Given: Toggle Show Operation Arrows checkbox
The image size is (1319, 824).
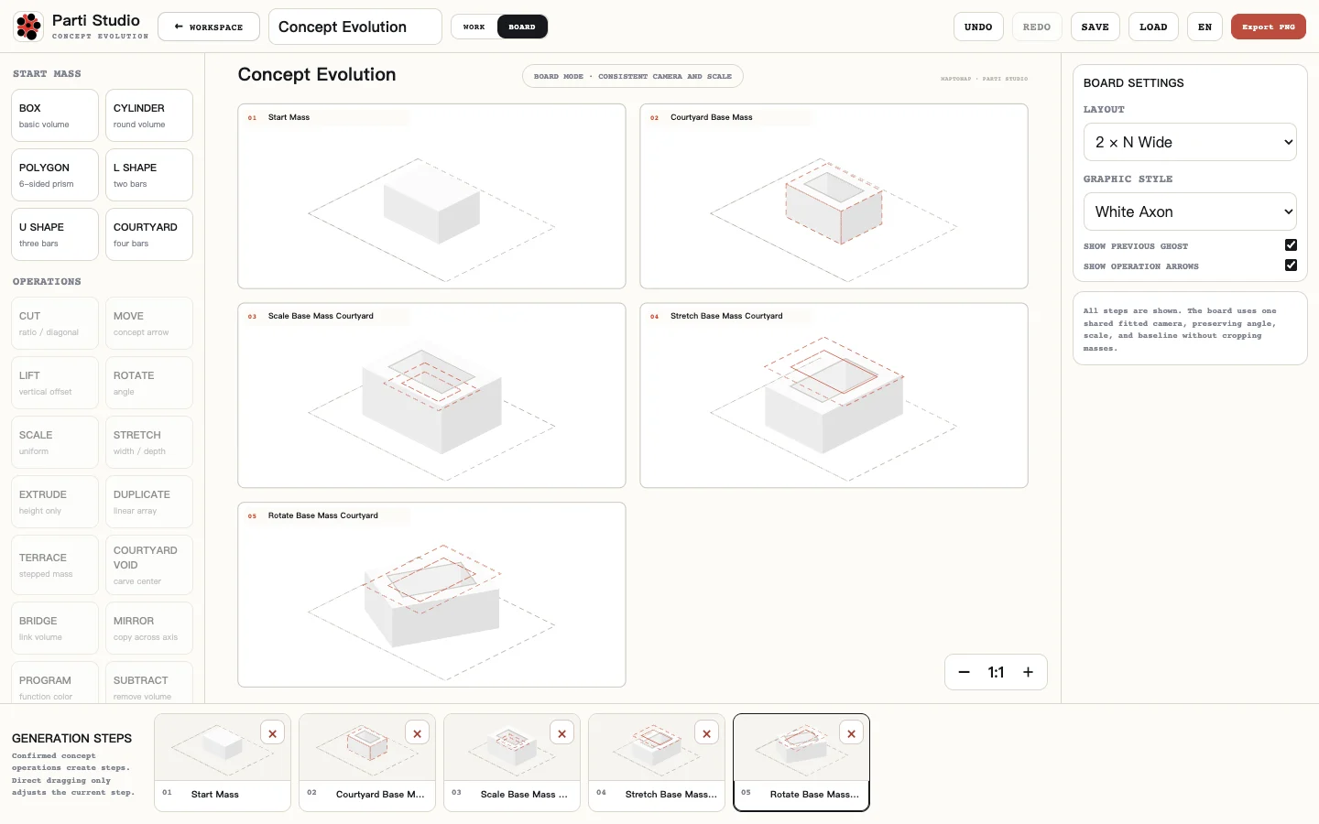Looking at the screenshot, I should coord(1291,266).
